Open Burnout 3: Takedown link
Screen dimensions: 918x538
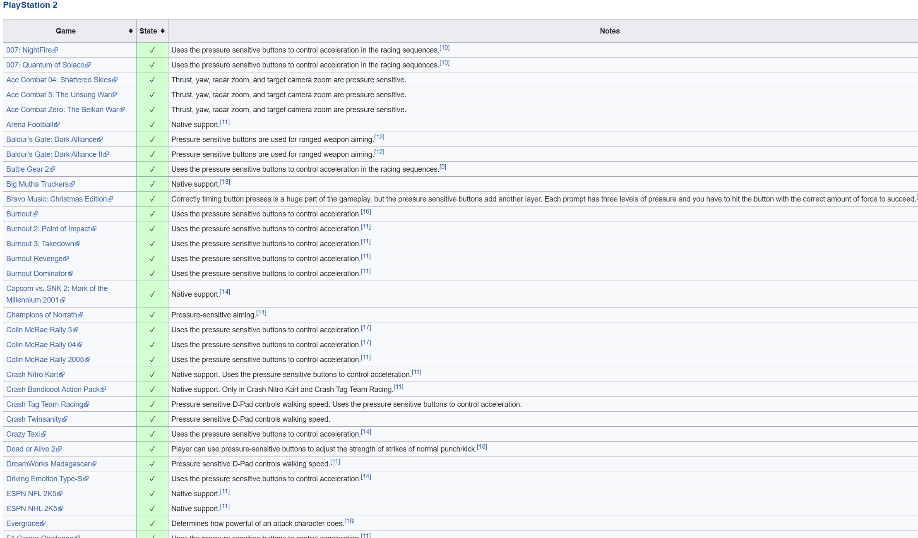43,244
